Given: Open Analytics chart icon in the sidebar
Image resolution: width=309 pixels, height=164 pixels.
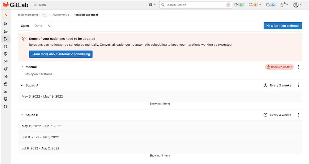Looking at the screenshot, I should [x=6, y=91].
